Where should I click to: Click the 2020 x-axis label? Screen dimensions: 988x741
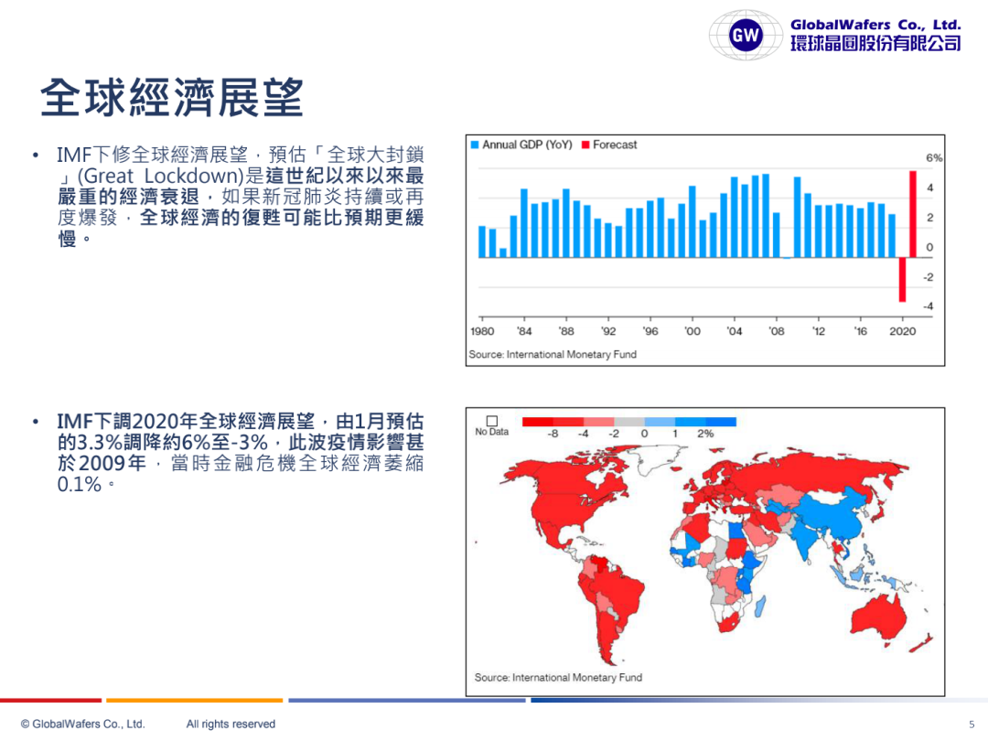coord(902,331)
